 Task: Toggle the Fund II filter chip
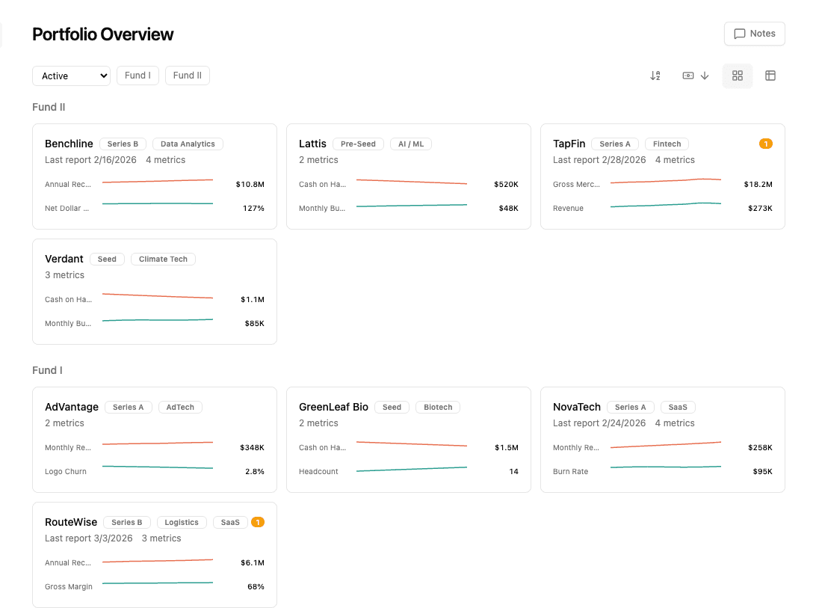tap(187, 76)
